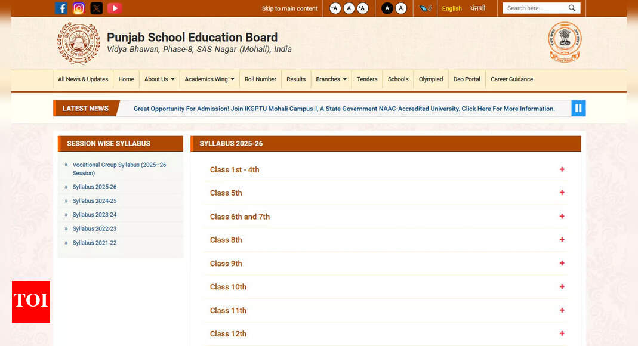Switch to light contrast theme

click(x=401, y=8)
